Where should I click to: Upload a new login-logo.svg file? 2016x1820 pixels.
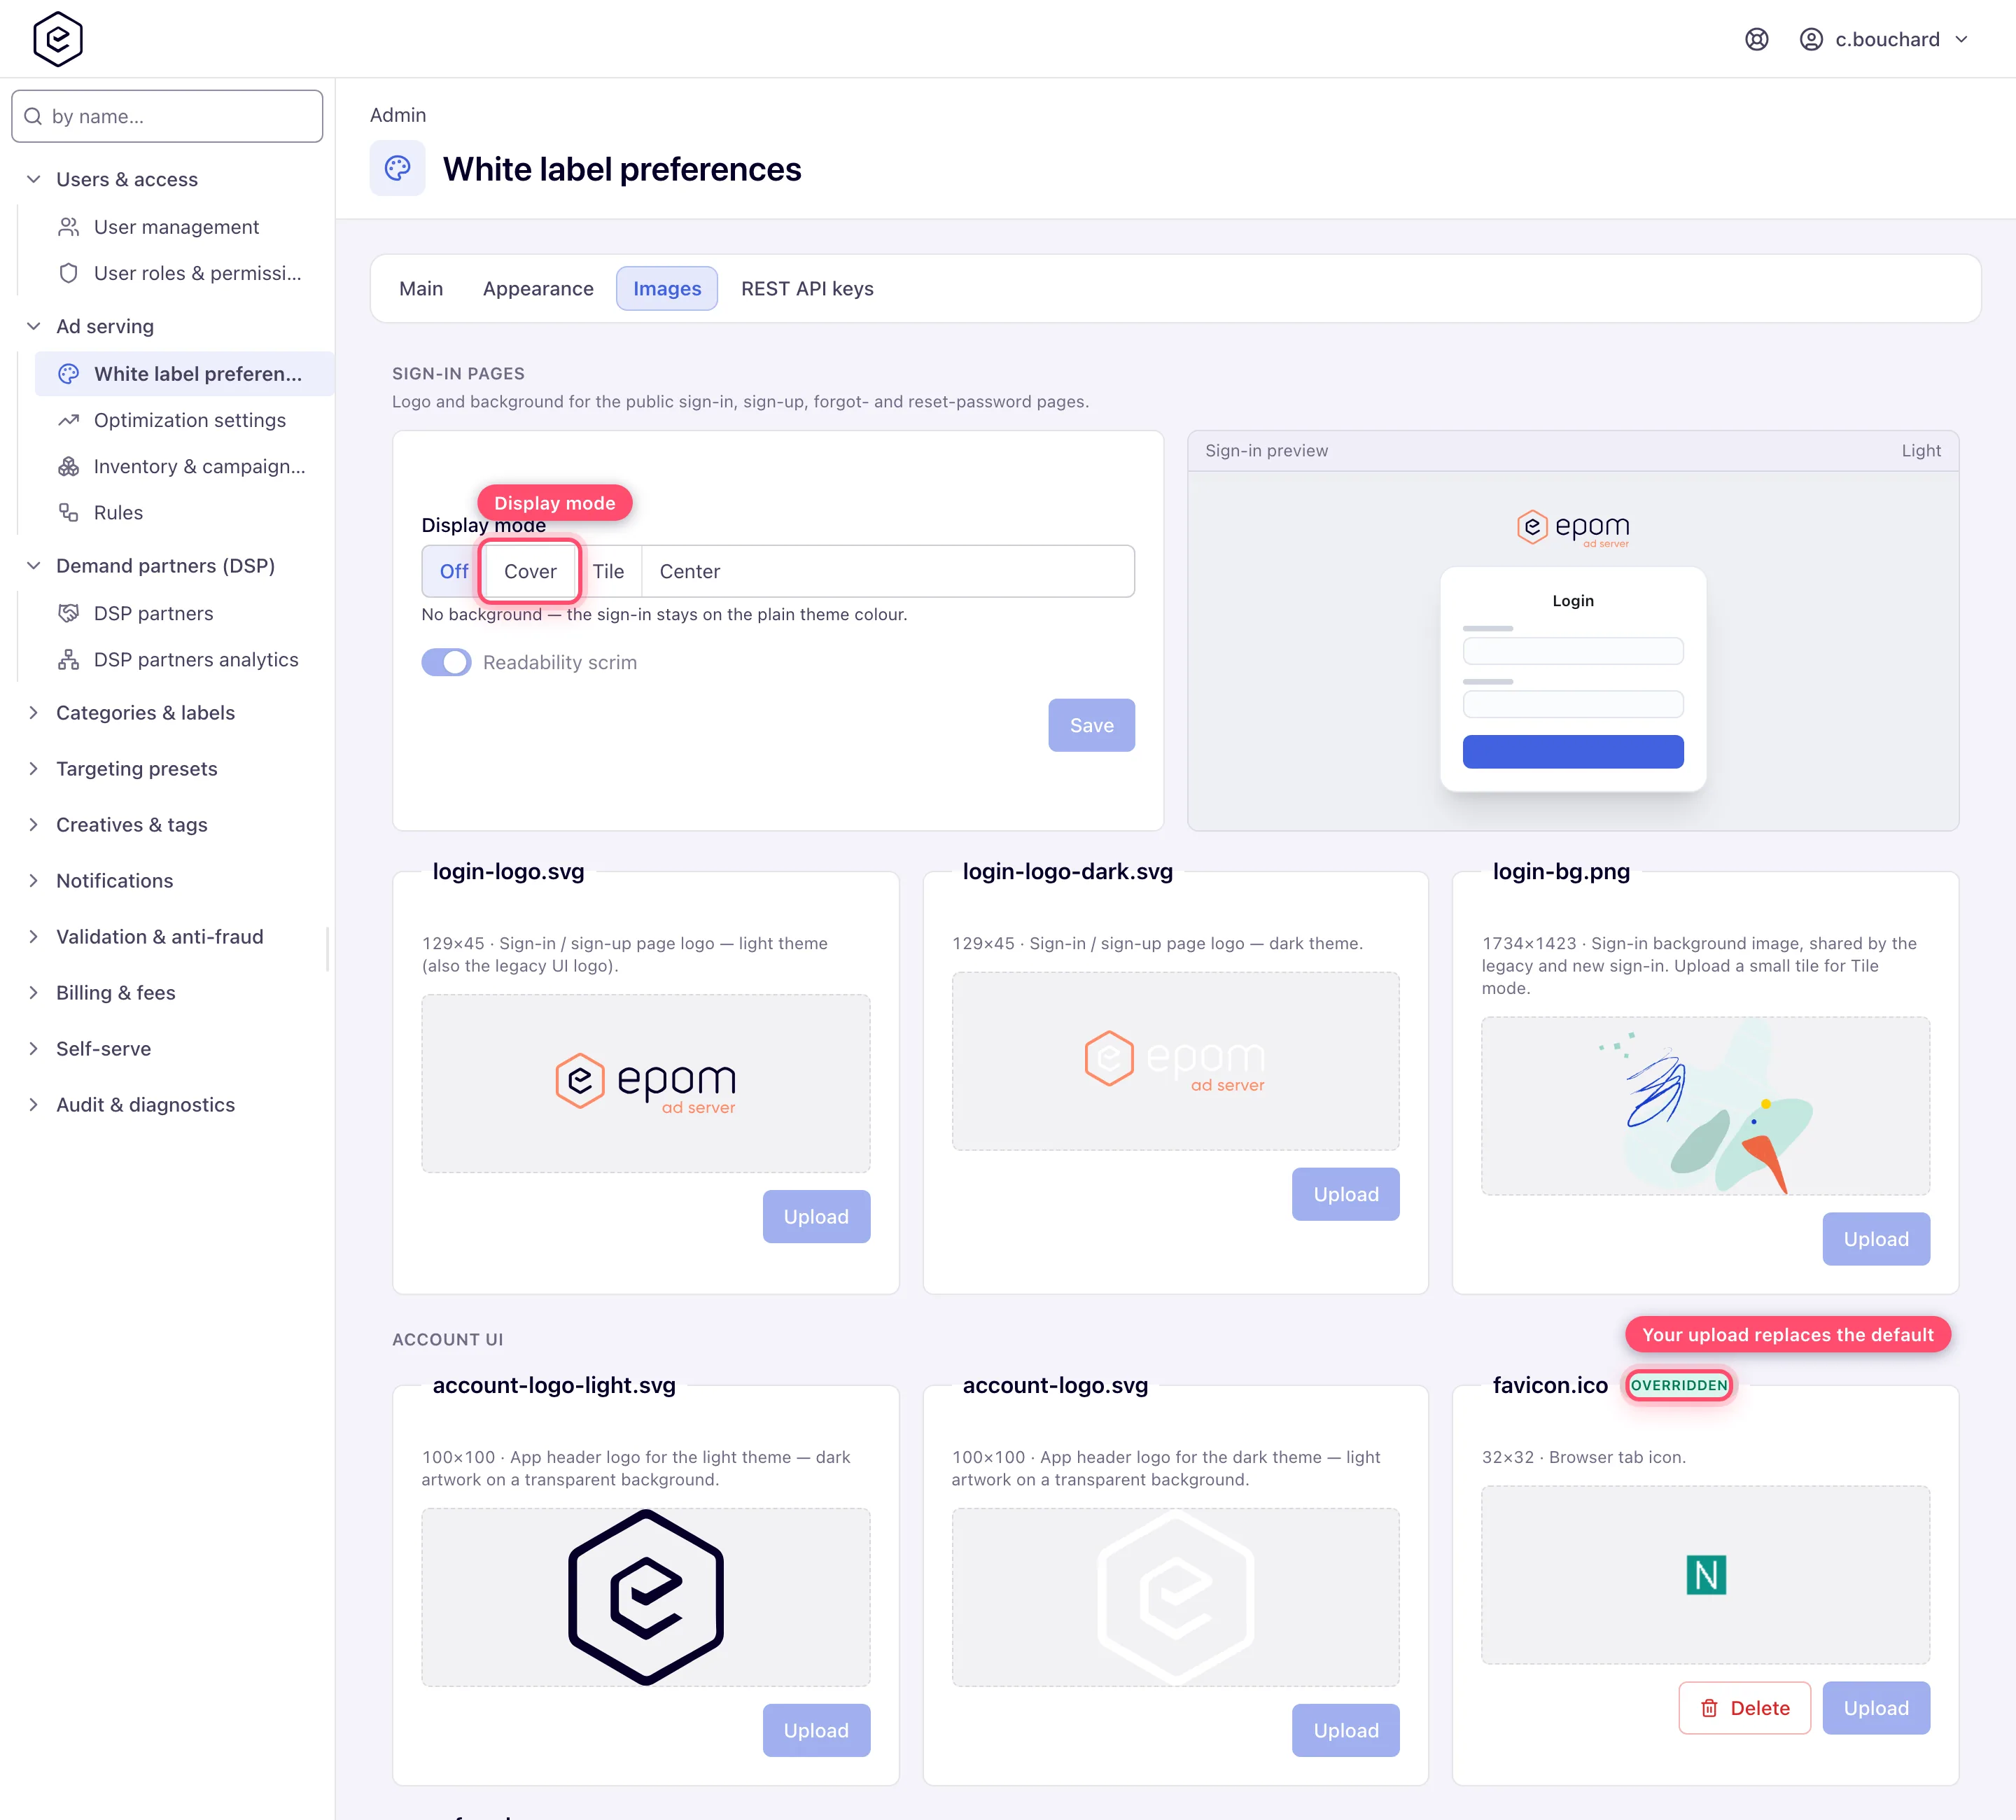(816, 1216)
